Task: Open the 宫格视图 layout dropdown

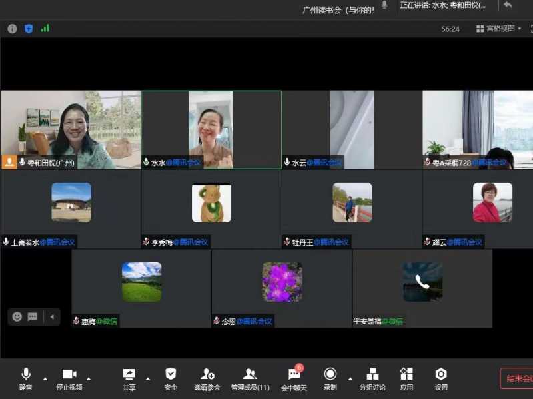Action: click(x=499, y=29)
